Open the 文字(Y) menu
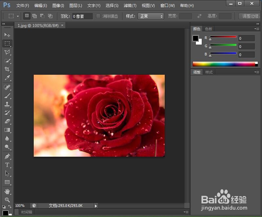Viewport: 262px width, 217px height. (94, 6)
